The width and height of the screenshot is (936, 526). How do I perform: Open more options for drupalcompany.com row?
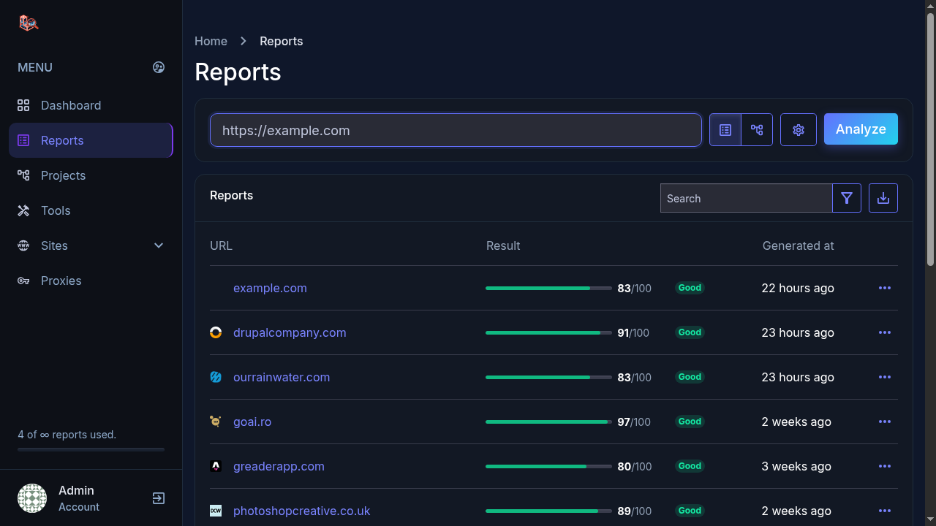(x=885, y=332)
